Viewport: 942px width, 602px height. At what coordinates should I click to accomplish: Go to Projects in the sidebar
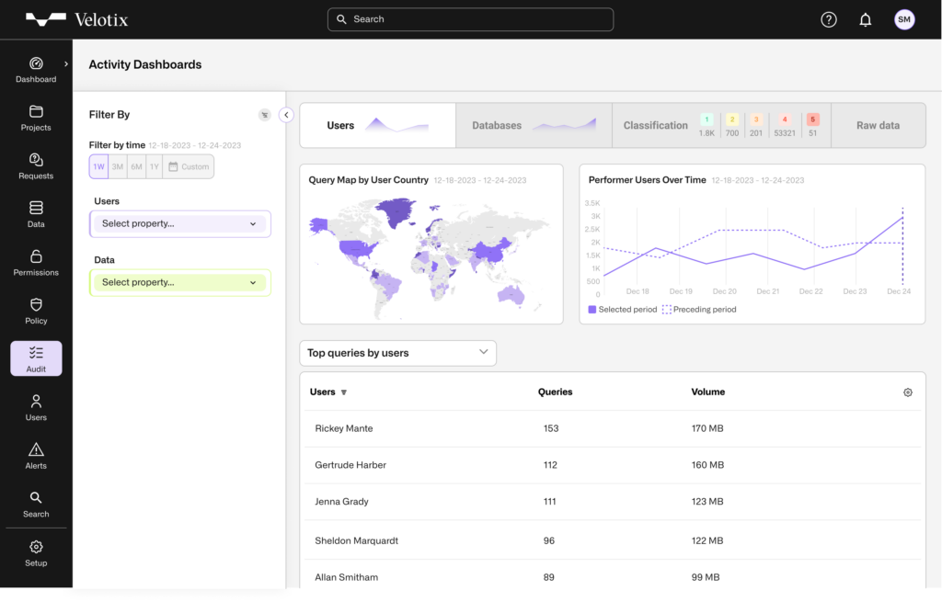point(36,119)
